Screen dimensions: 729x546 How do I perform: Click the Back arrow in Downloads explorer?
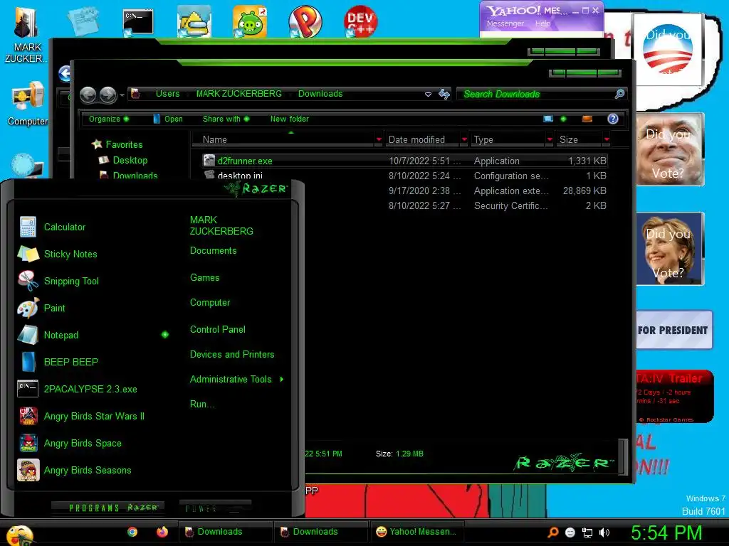point(88,95)
